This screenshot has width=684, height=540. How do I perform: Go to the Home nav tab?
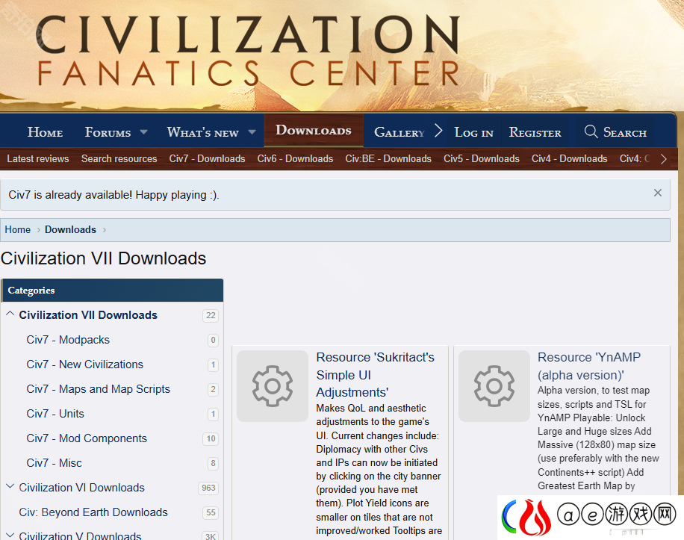click(45, 132)
